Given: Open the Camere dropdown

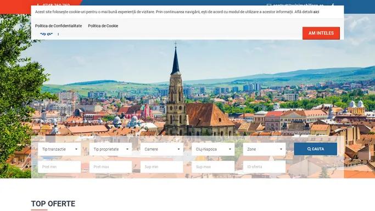Looking at the screenshot, I should pos(162,149).
